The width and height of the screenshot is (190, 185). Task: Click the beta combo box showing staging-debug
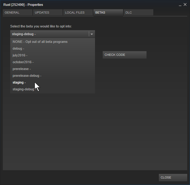(x=52, y=34)
